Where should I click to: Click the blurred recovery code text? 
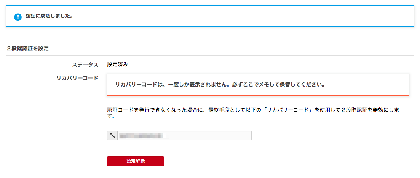(141, 135)
